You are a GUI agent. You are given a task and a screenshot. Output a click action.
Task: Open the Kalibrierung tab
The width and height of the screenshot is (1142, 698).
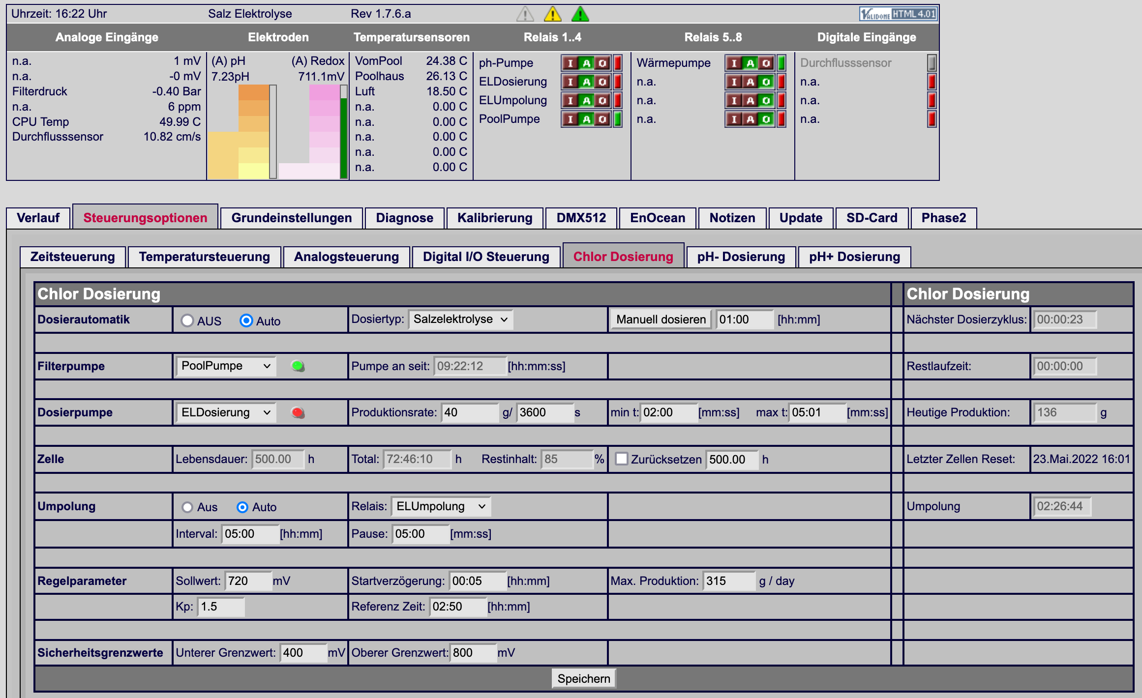point(495,218)
